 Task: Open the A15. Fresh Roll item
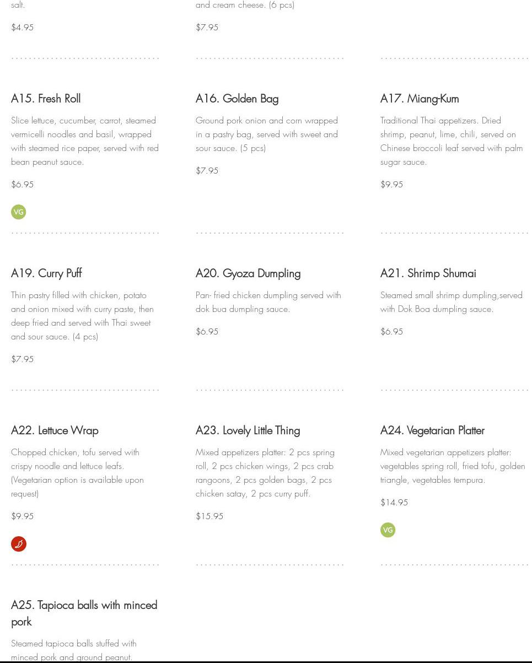(x=46, y=99)
